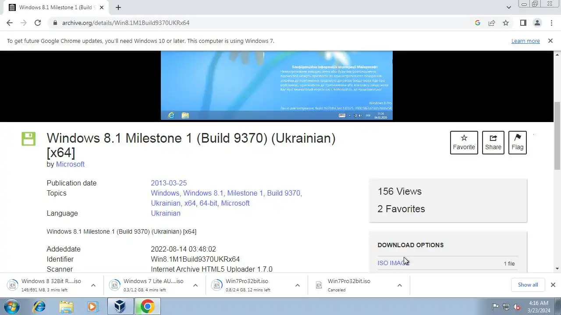
Task: Click the 156 Views text
Action: 399,191
